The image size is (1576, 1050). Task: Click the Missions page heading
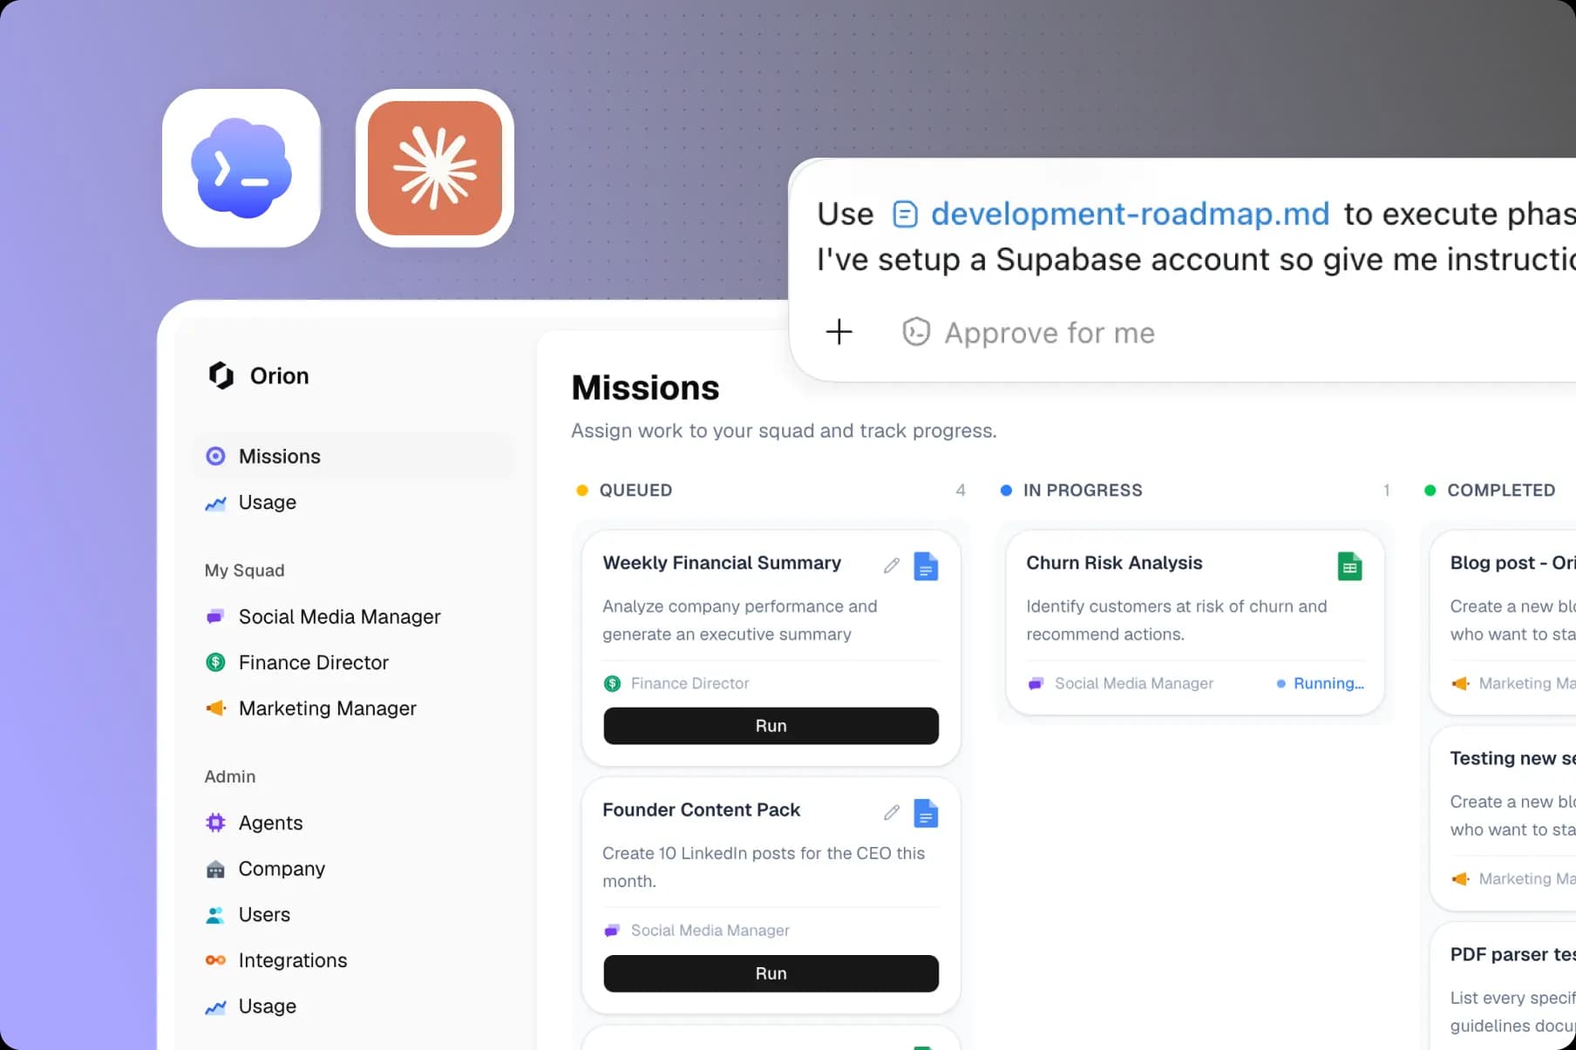coord(645,388)
